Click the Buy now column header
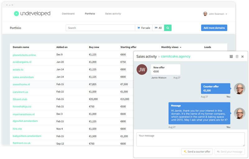Image resolution: width=249 pixels, height=159 pixels. 94,47
